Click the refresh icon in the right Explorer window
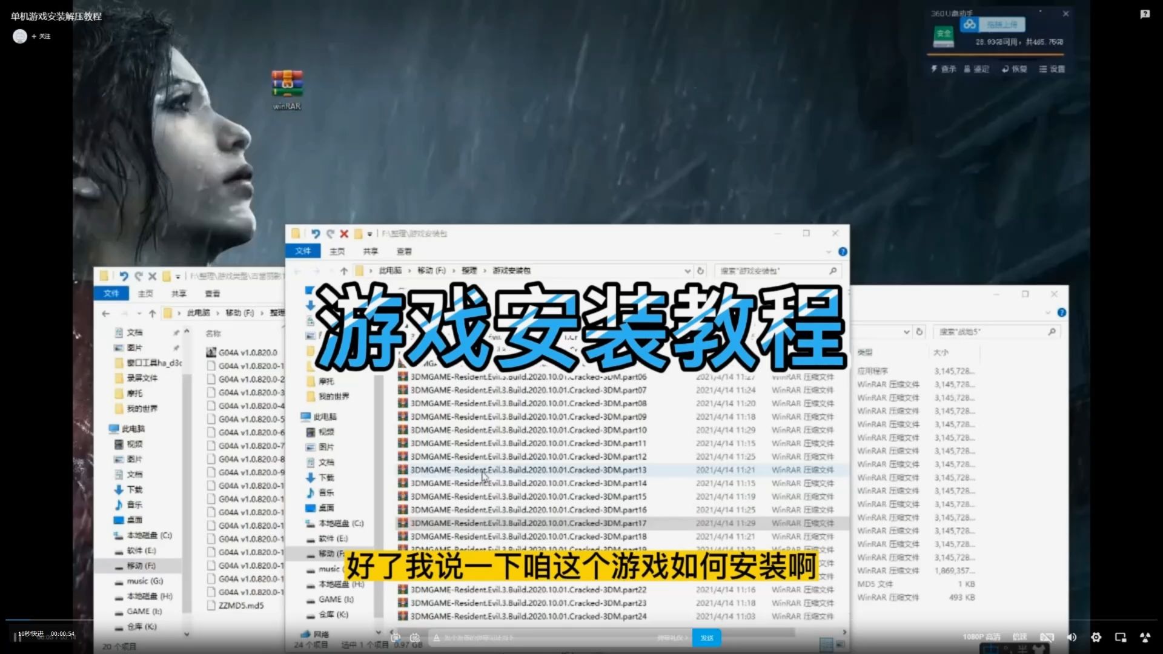Image resolution: width=1163 pixels, height=654 pixels. [919, 332]
